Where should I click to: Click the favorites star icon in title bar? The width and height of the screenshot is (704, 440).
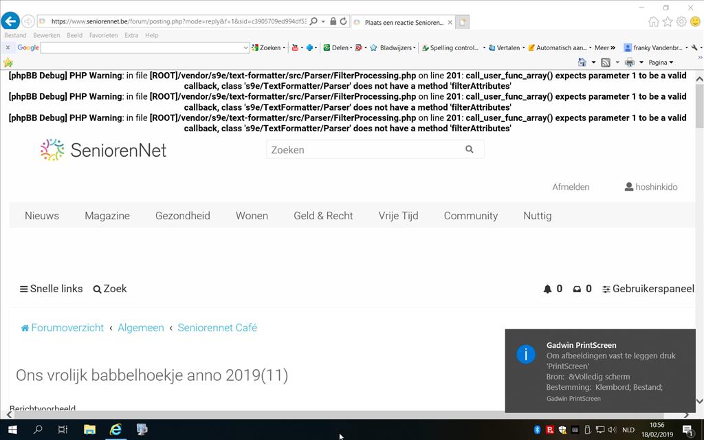pyautogui.click(x=667, y=22)
